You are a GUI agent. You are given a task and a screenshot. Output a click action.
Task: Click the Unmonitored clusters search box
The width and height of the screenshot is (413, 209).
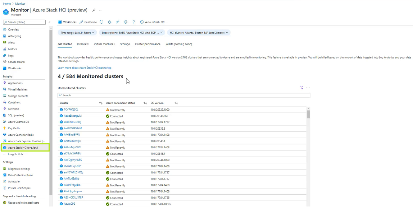click(184, 95)
